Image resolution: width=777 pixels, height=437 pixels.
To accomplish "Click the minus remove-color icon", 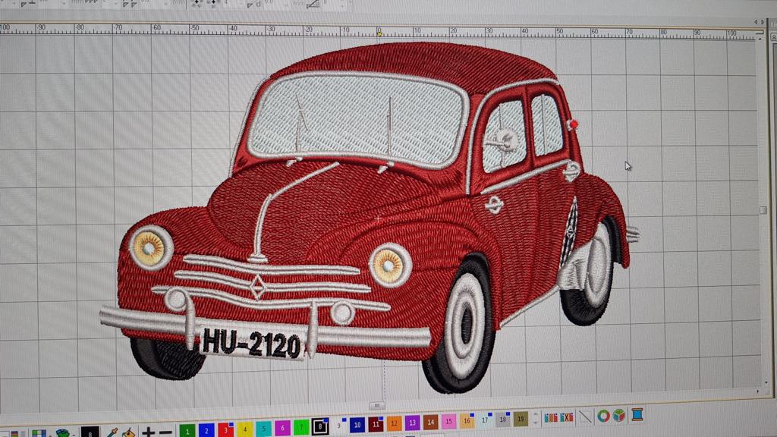I will [x=165, y=432].
